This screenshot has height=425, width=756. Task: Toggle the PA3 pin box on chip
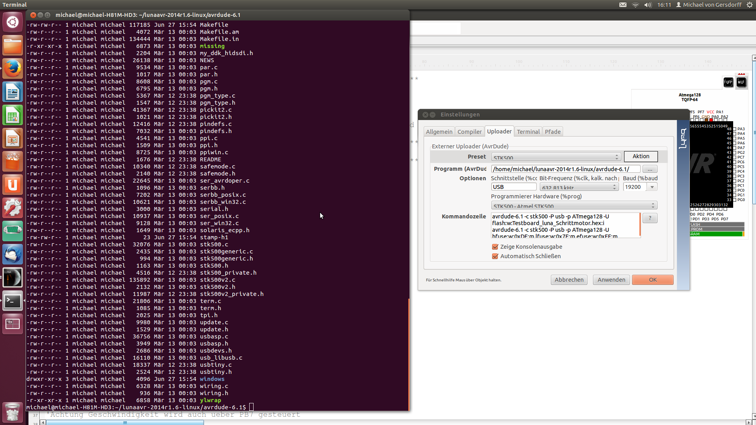[x=734, y=129]
